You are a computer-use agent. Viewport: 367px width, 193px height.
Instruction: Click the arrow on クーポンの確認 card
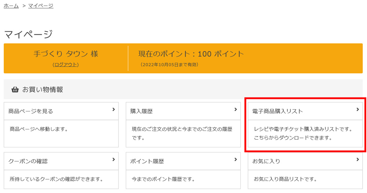point(114,160)
